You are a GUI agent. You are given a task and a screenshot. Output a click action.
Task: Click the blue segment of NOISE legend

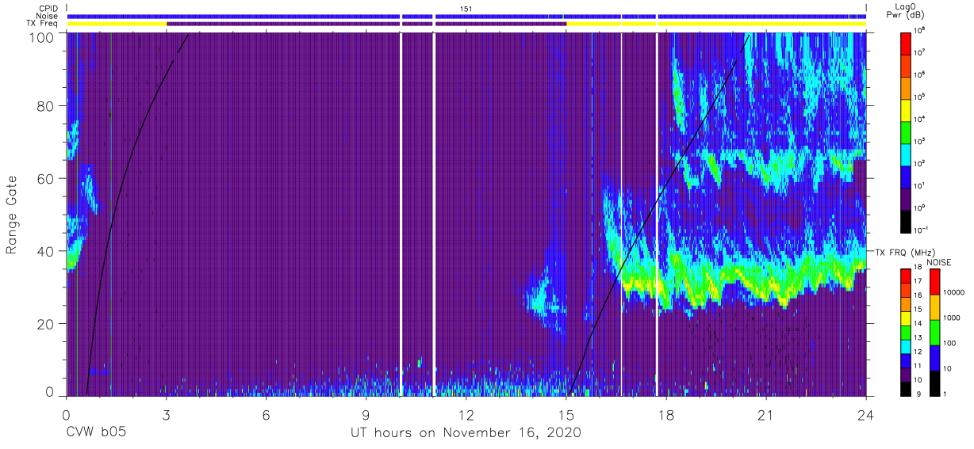tap(934, 357)
